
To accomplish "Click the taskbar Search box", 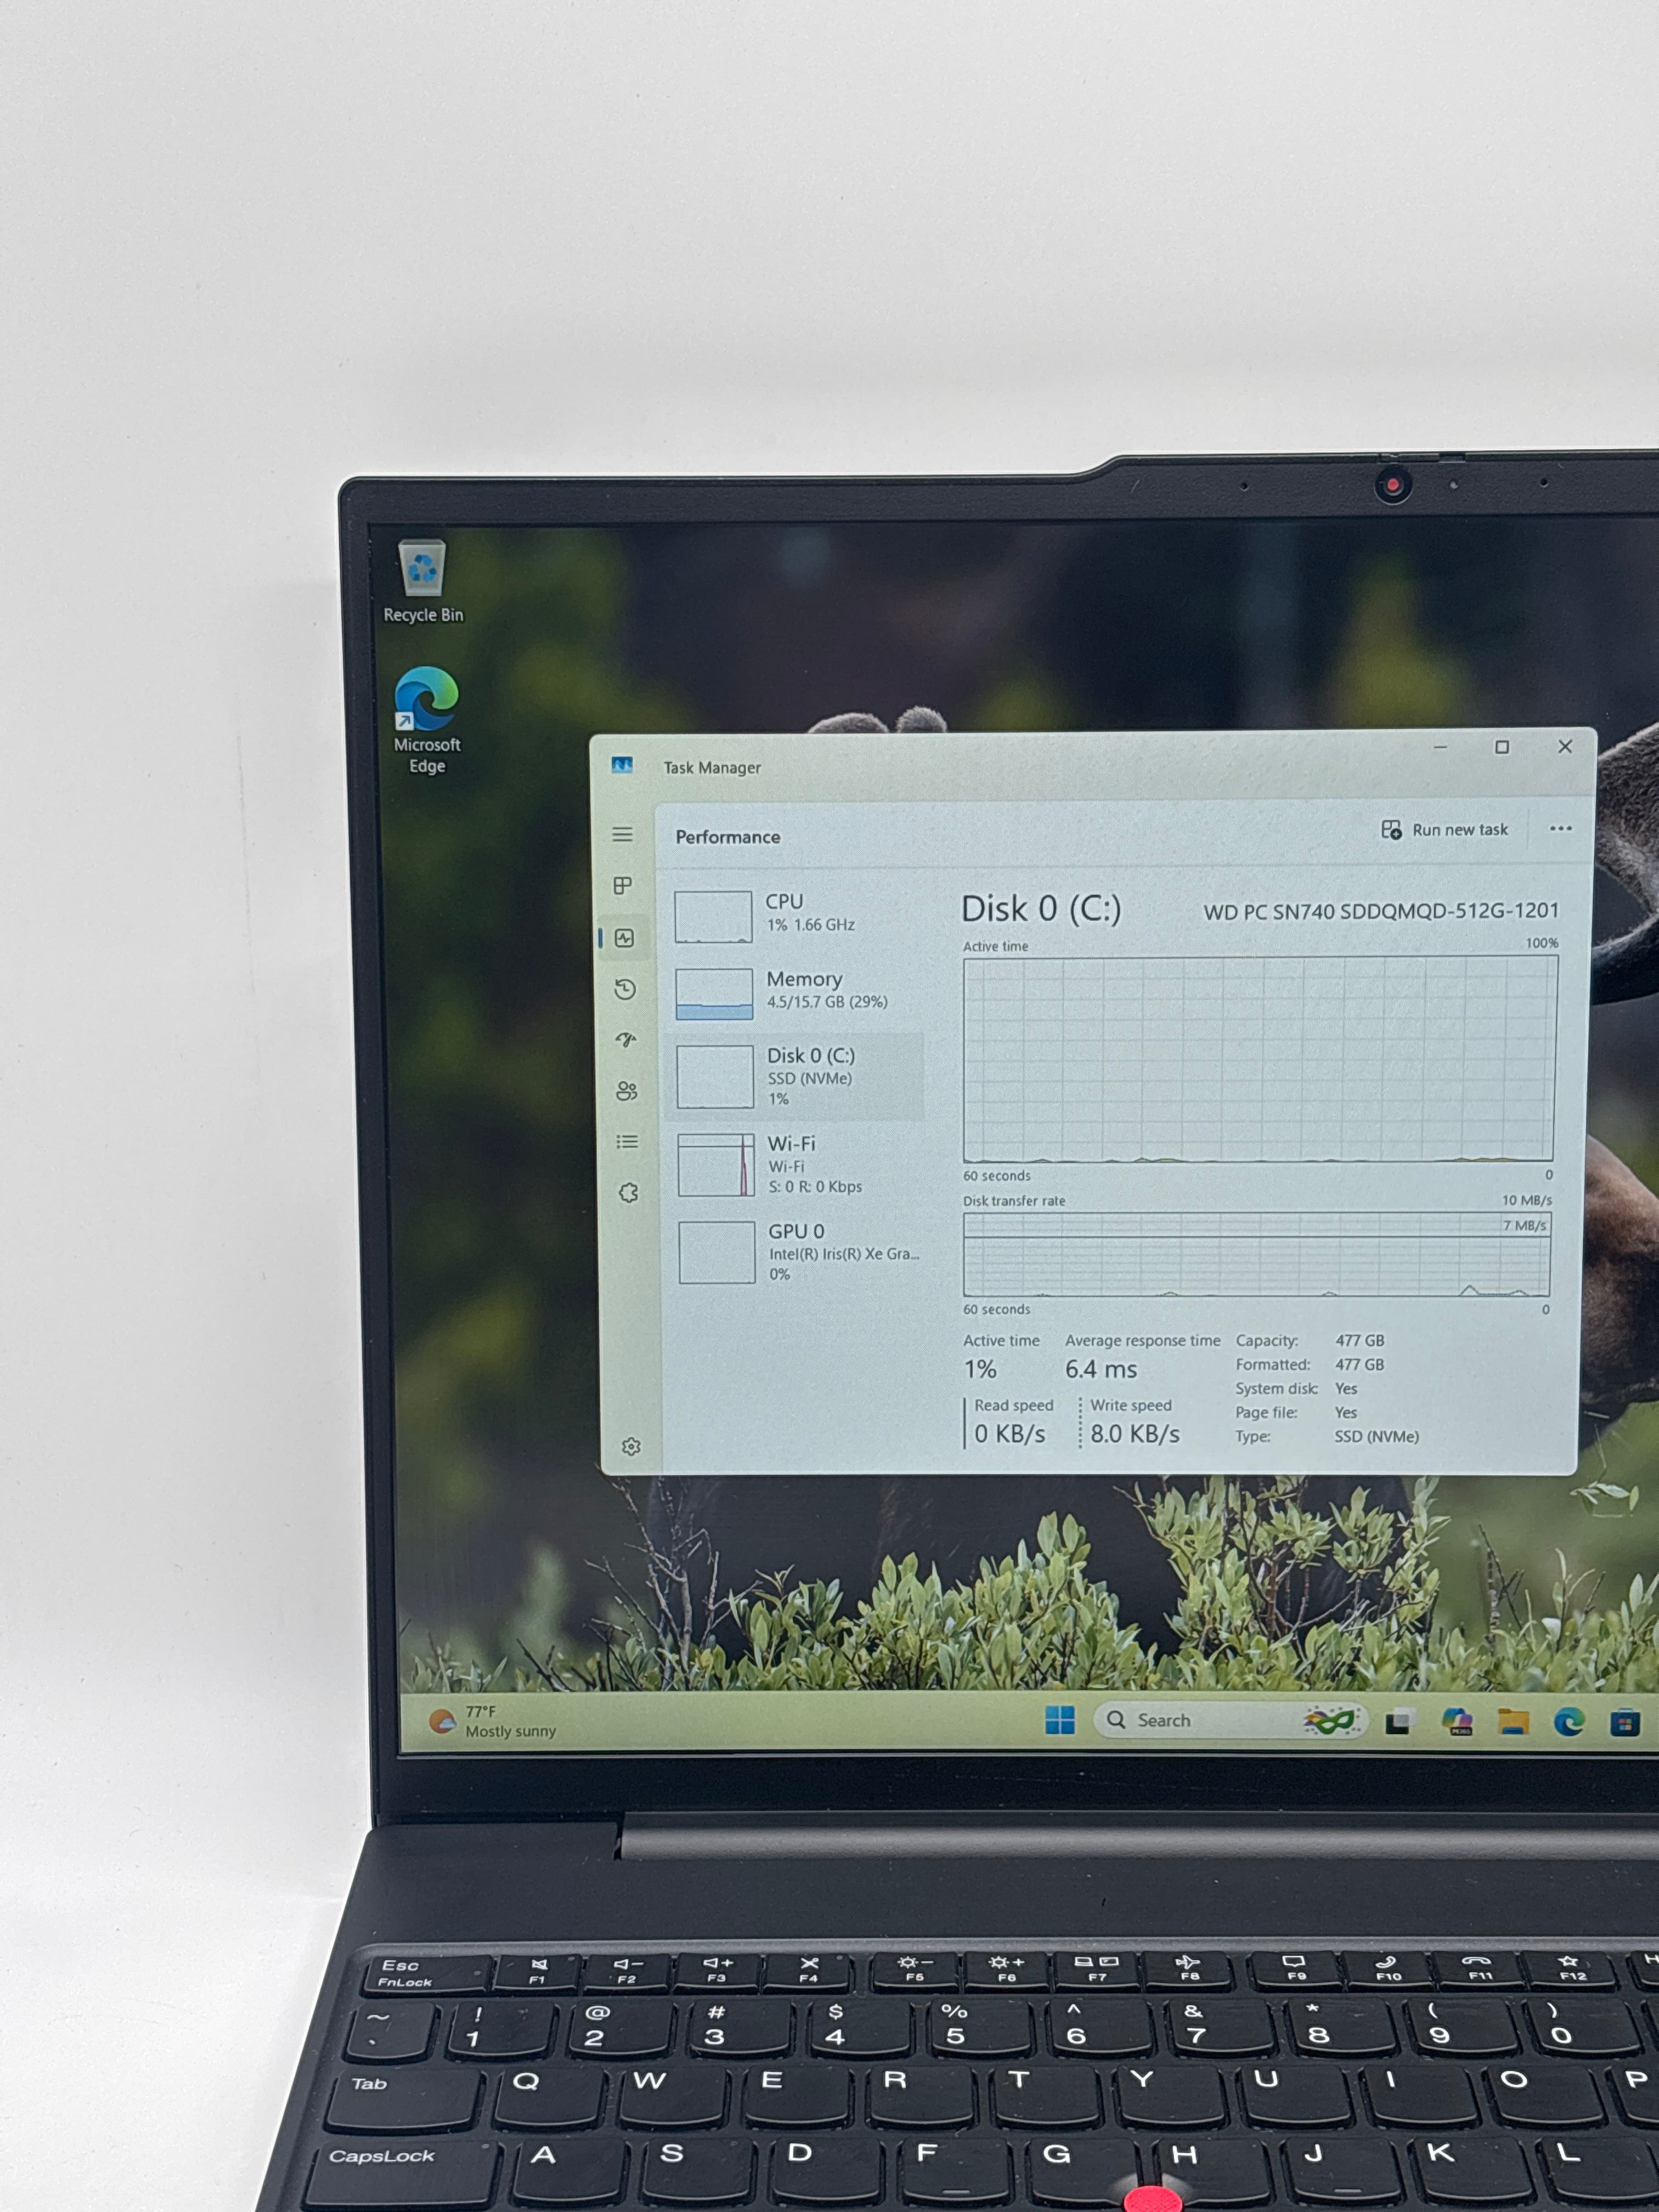I will click(1231, 1720).
